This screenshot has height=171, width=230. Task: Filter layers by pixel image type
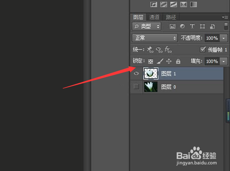(172, 26)
